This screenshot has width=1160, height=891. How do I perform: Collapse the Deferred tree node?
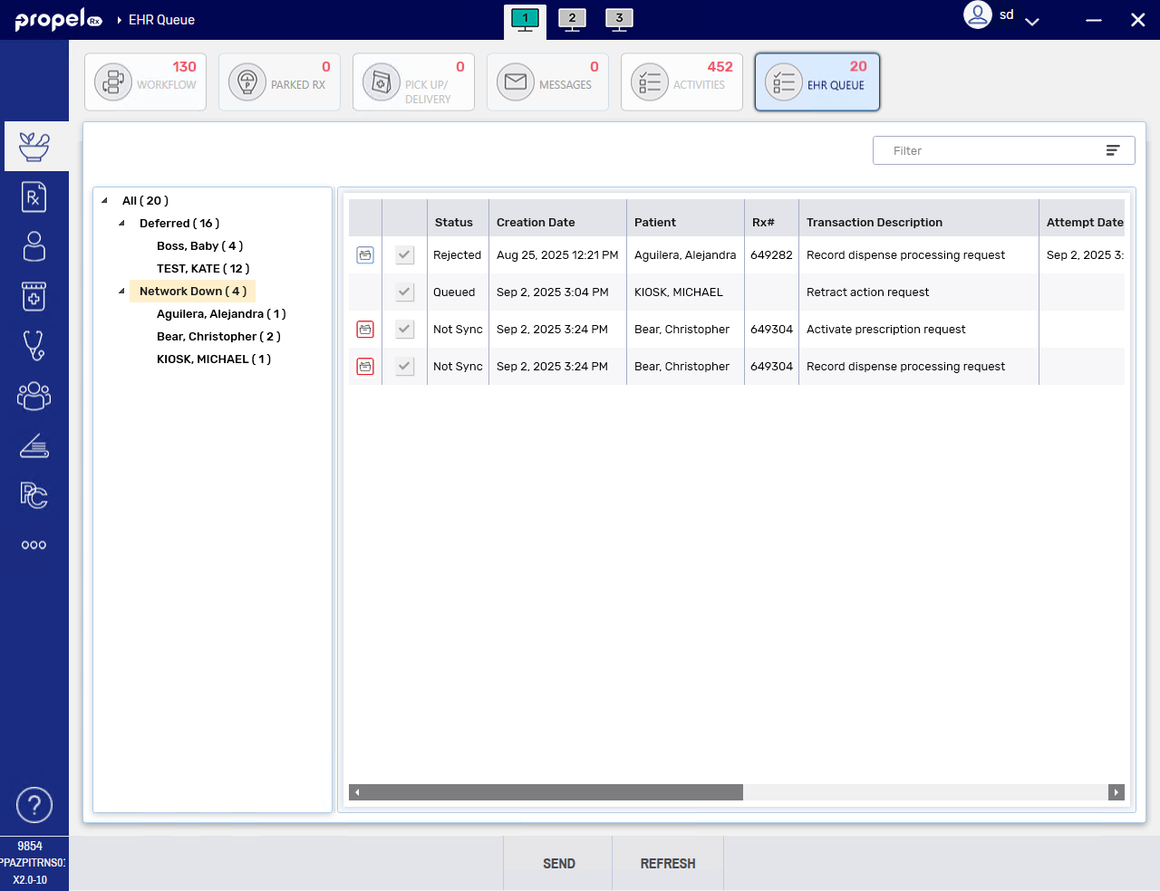121,224
